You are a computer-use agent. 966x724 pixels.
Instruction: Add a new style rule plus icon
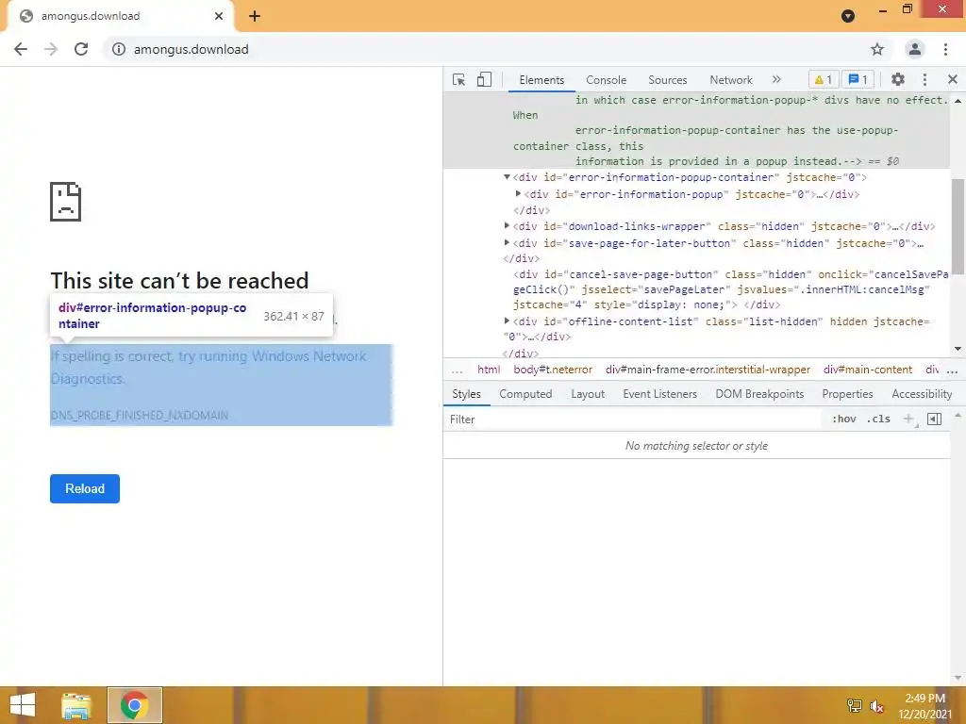point(908,420)
